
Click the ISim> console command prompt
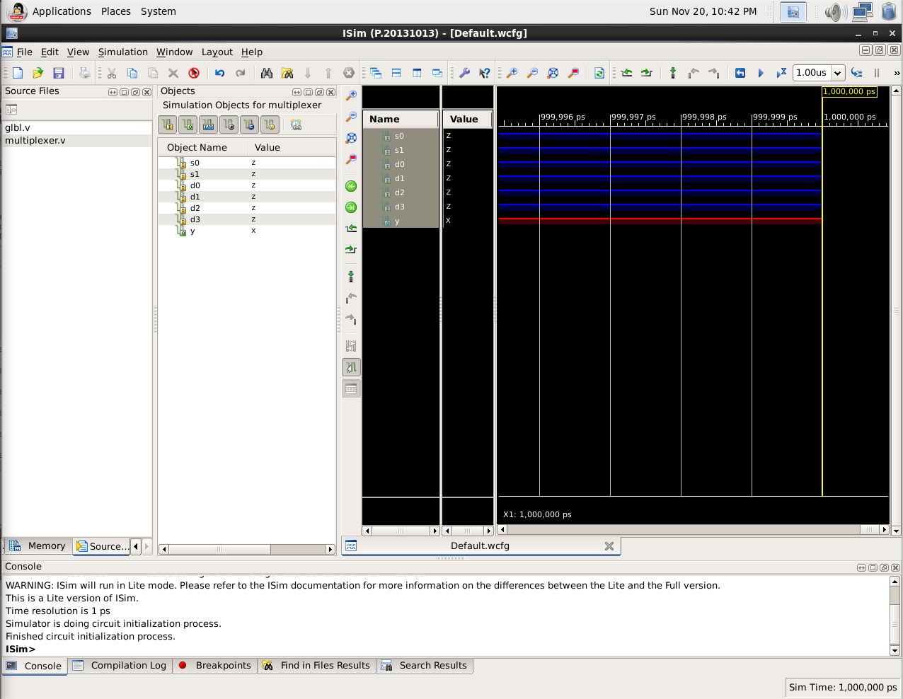(21, 649)
